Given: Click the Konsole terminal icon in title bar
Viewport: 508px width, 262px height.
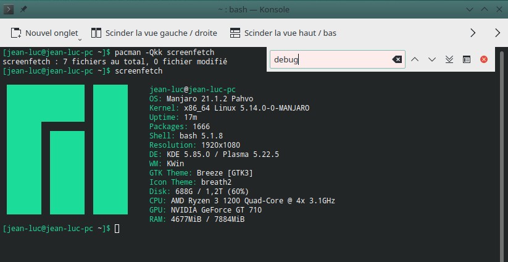Looking at the screenshot, I should pyautogui.click(x=9, y=9).
